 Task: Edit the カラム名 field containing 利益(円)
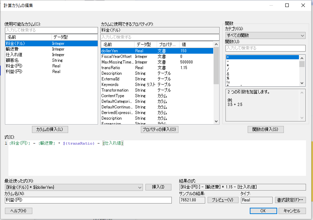88,200
